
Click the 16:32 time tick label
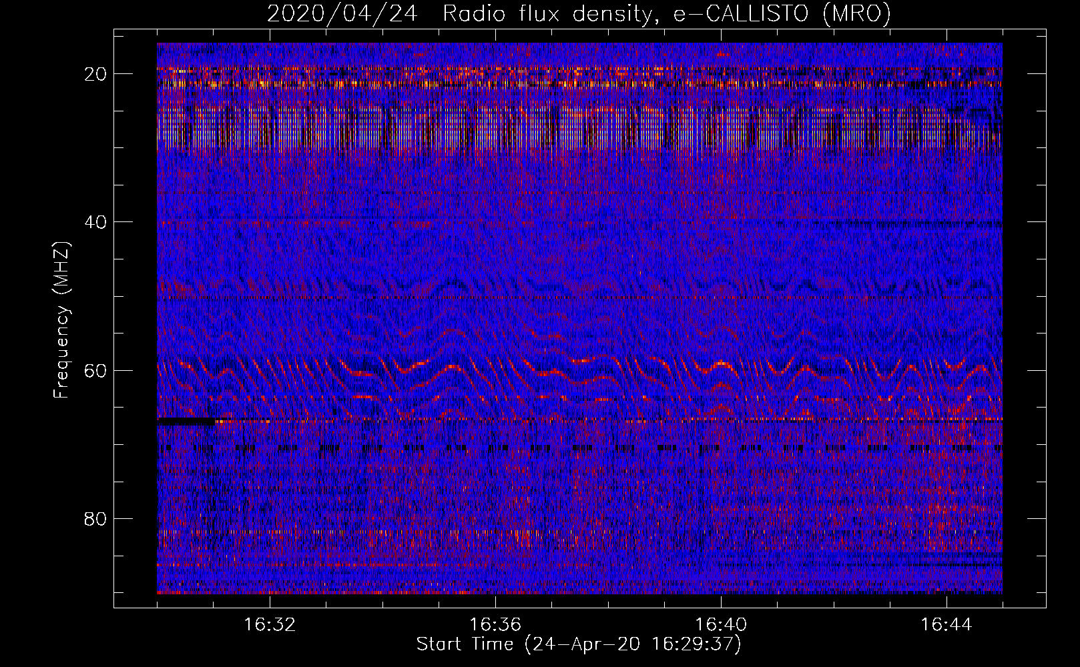(270, 625)
